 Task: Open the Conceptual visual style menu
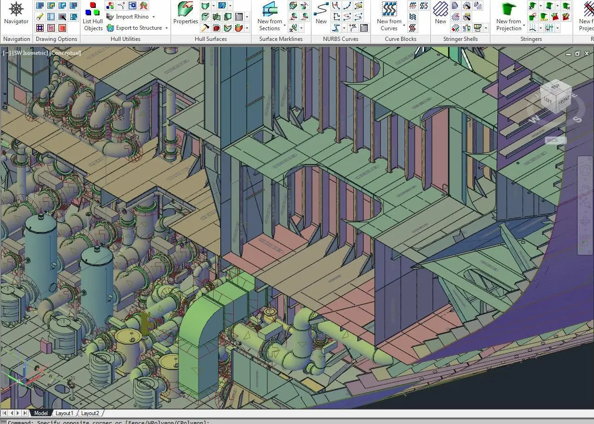pyautogui.click(x=66, y=53)
